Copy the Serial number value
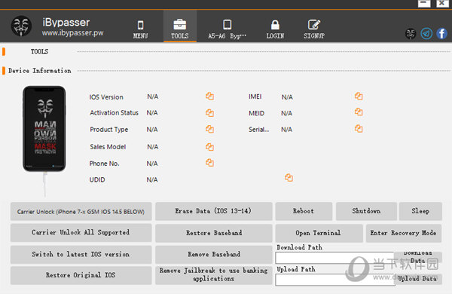The image size is (452, 294). point(359,128)
